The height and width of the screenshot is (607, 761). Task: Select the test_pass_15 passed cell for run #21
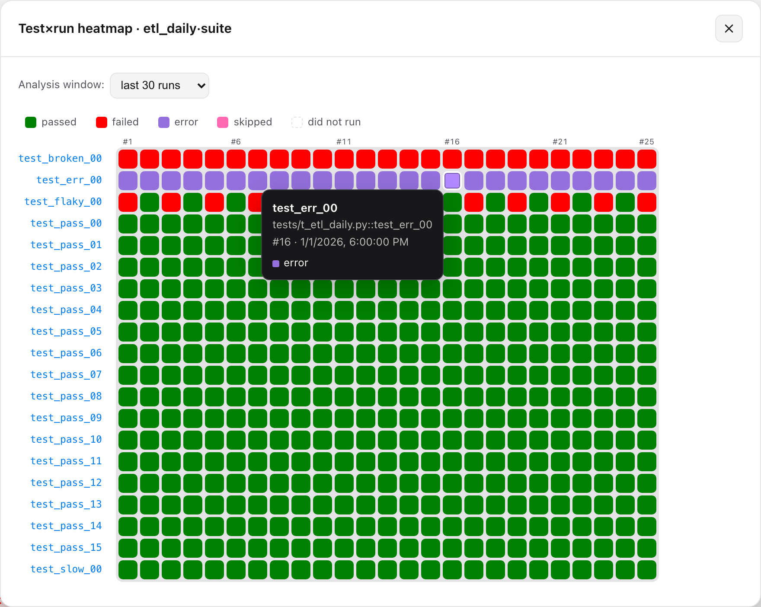(560, 548)
